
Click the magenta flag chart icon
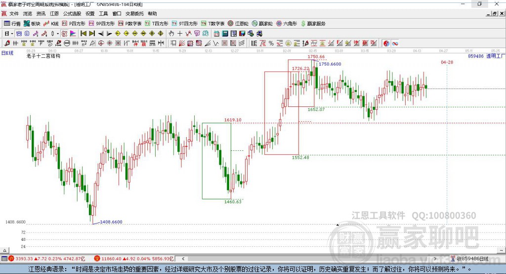tap(73, 34)
